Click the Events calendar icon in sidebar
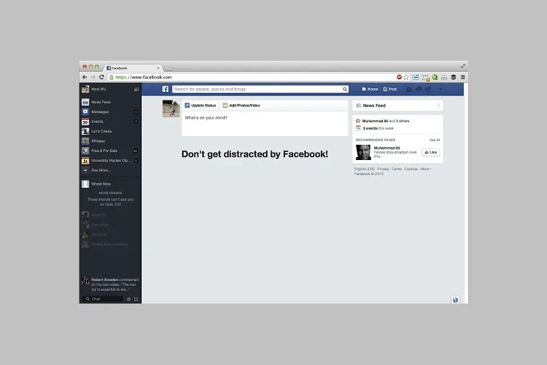The image size is (547, 365). (x=85, y=122)
